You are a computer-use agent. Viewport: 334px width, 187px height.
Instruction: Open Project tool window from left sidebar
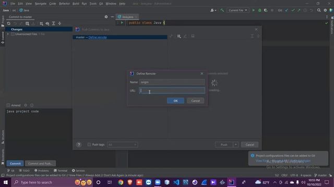3,21
